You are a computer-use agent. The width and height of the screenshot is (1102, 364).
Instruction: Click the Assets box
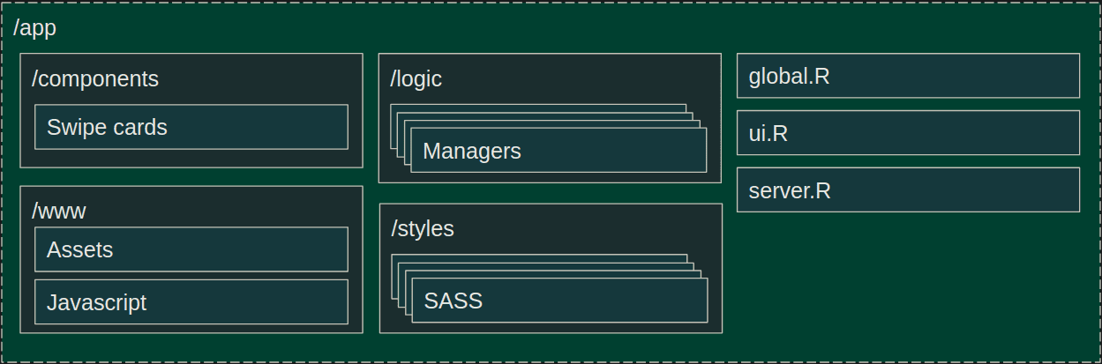191,249
